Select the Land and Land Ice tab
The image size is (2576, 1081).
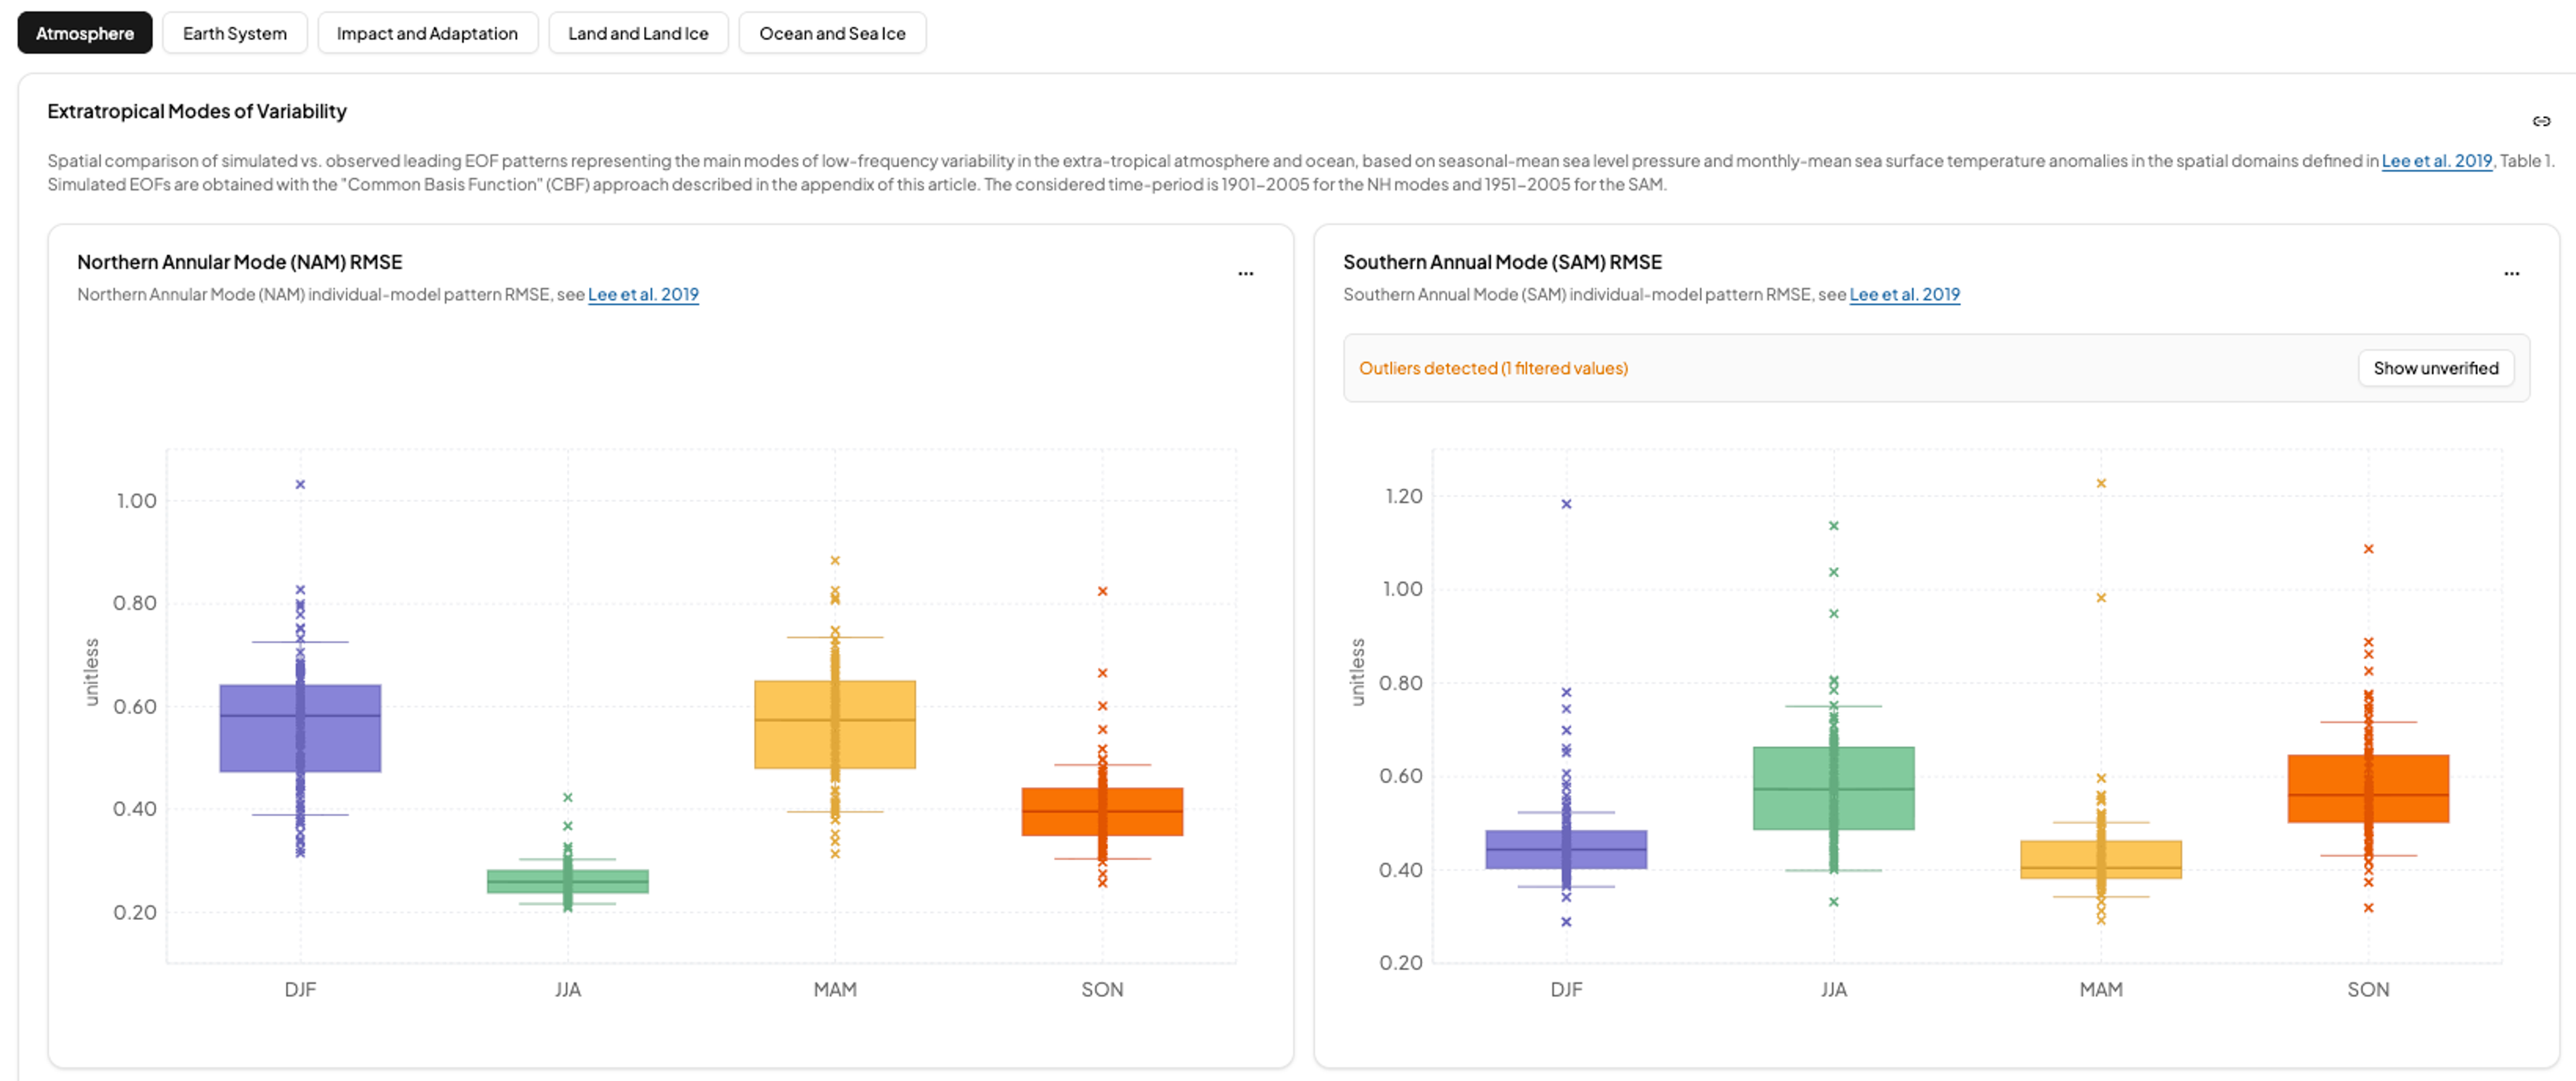(x=638, y=33)
